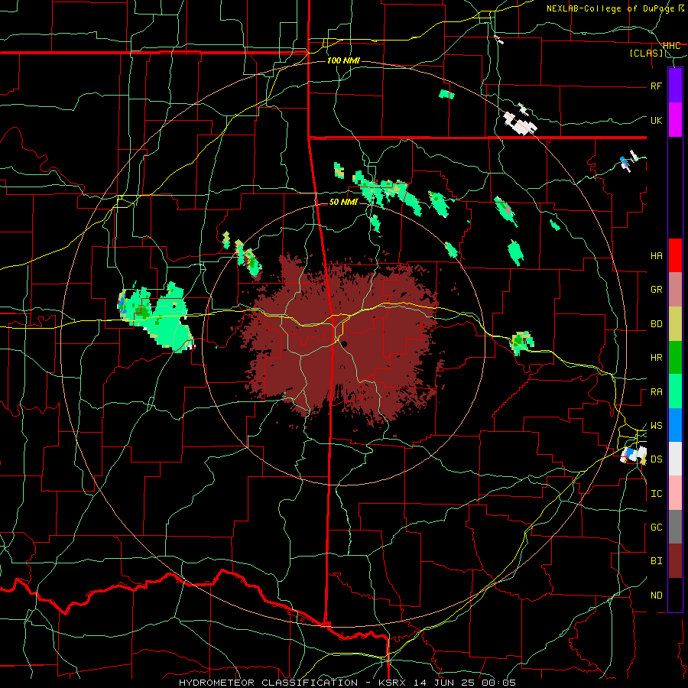
Task: Click the RF legend label
Action: 656,86
